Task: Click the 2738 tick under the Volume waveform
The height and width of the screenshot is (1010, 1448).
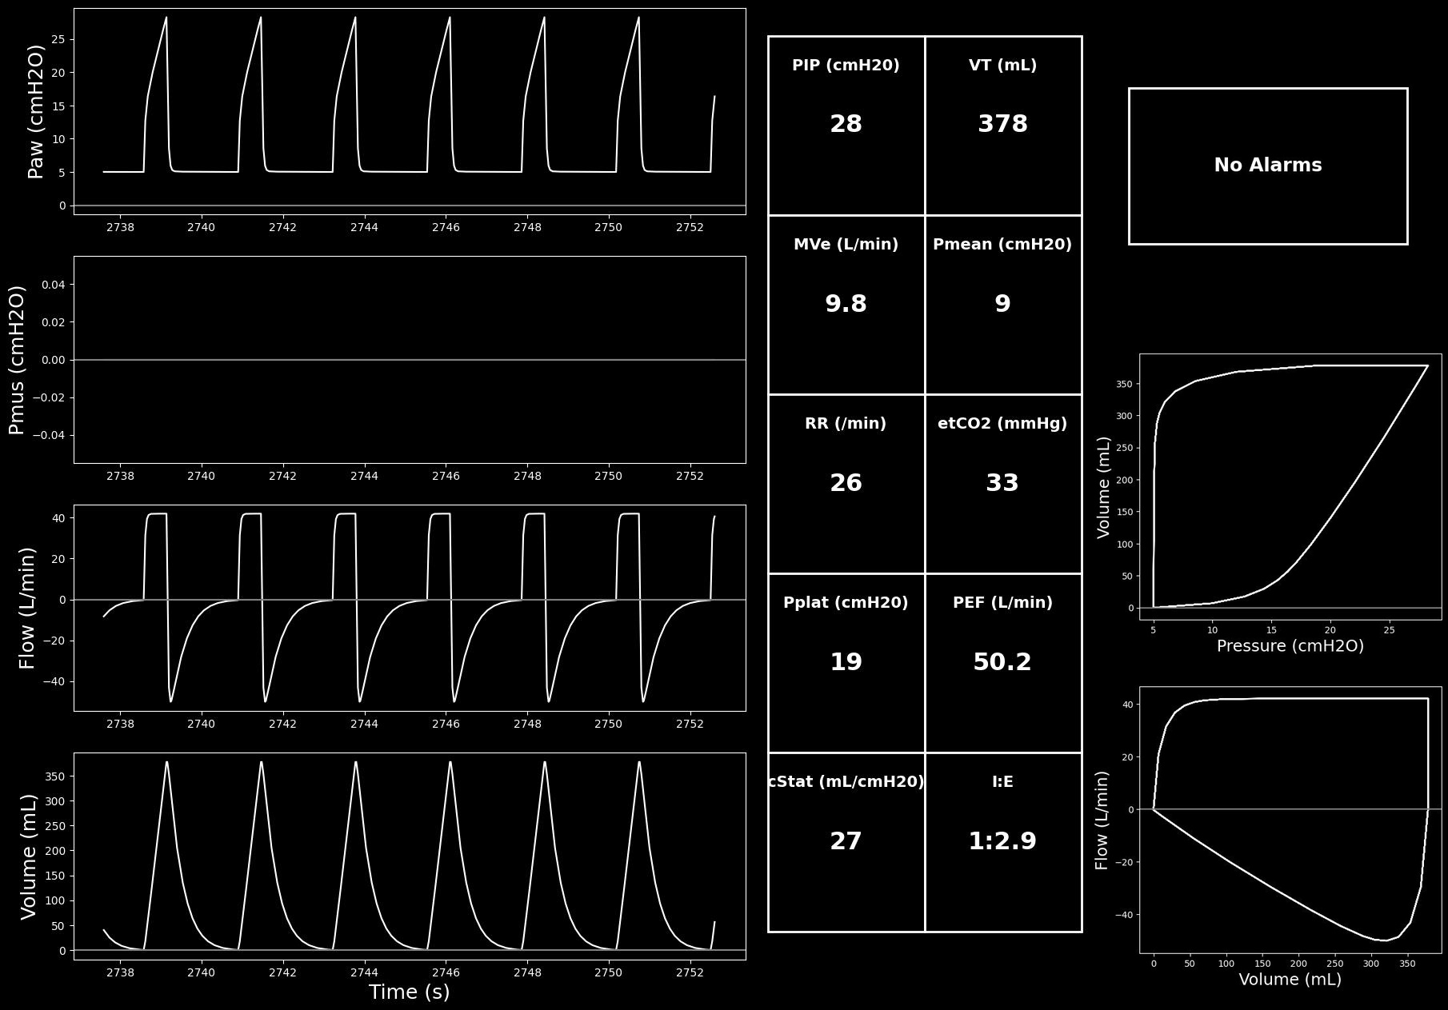Action: [x=120, y=972]
